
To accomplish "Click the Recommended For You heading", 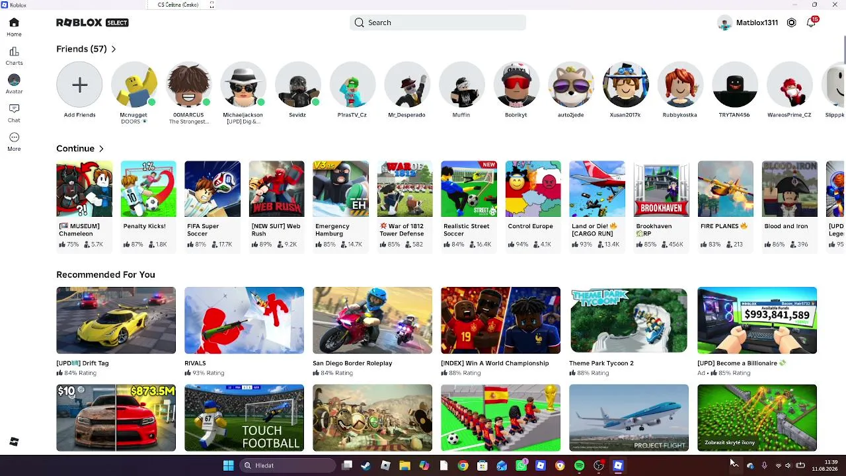I will coord(106,274).
